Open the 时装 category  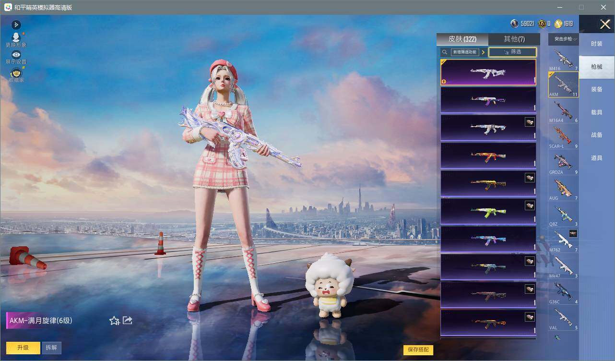click(x=597, y=44)
